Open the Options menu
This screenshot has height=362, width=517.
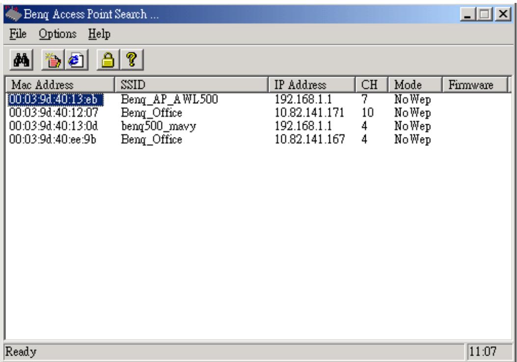coord(57,34)
